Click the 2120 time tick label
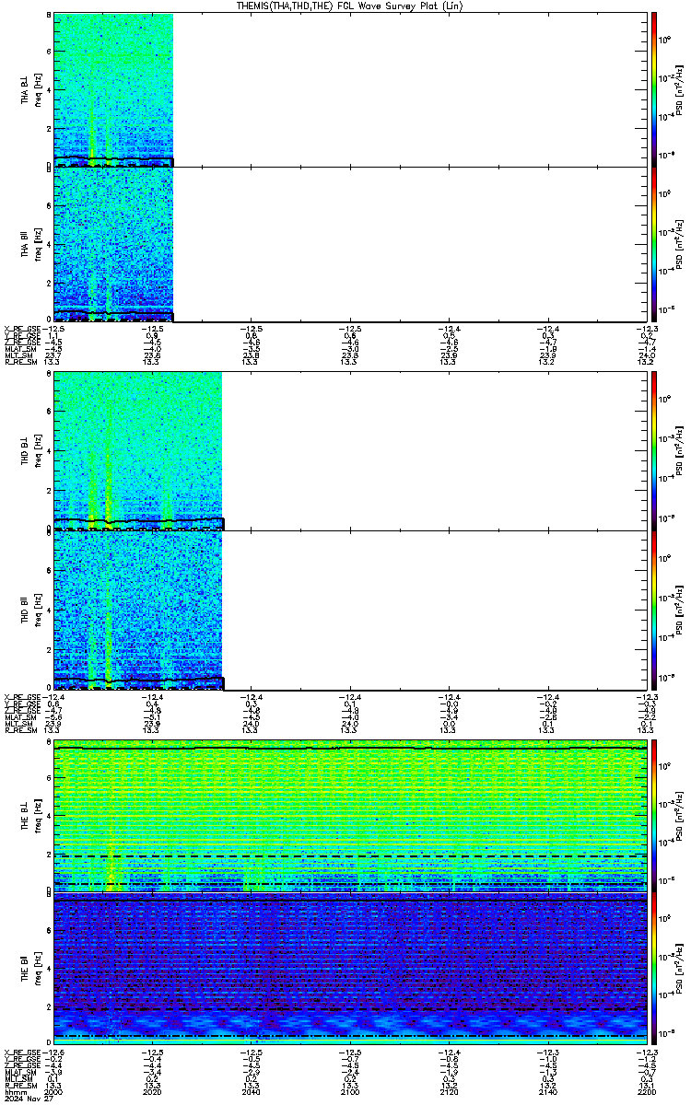Image resolution: width=691 pixels, height=1105 pixels. (449, 1093)
